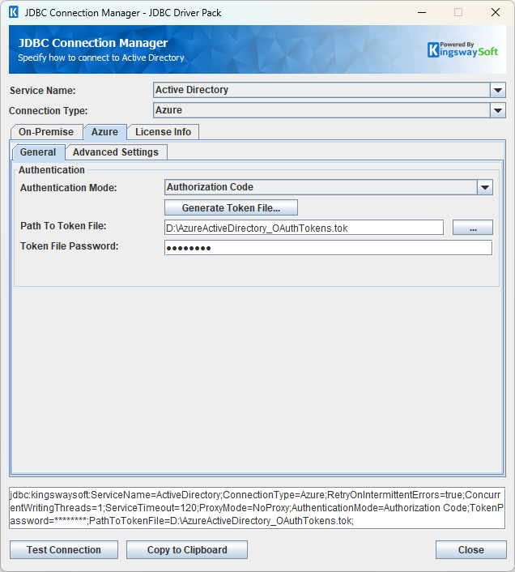Expand the Connection Type dropdown arrow
Screen dimensions: 515x572
tap(498, 110)
